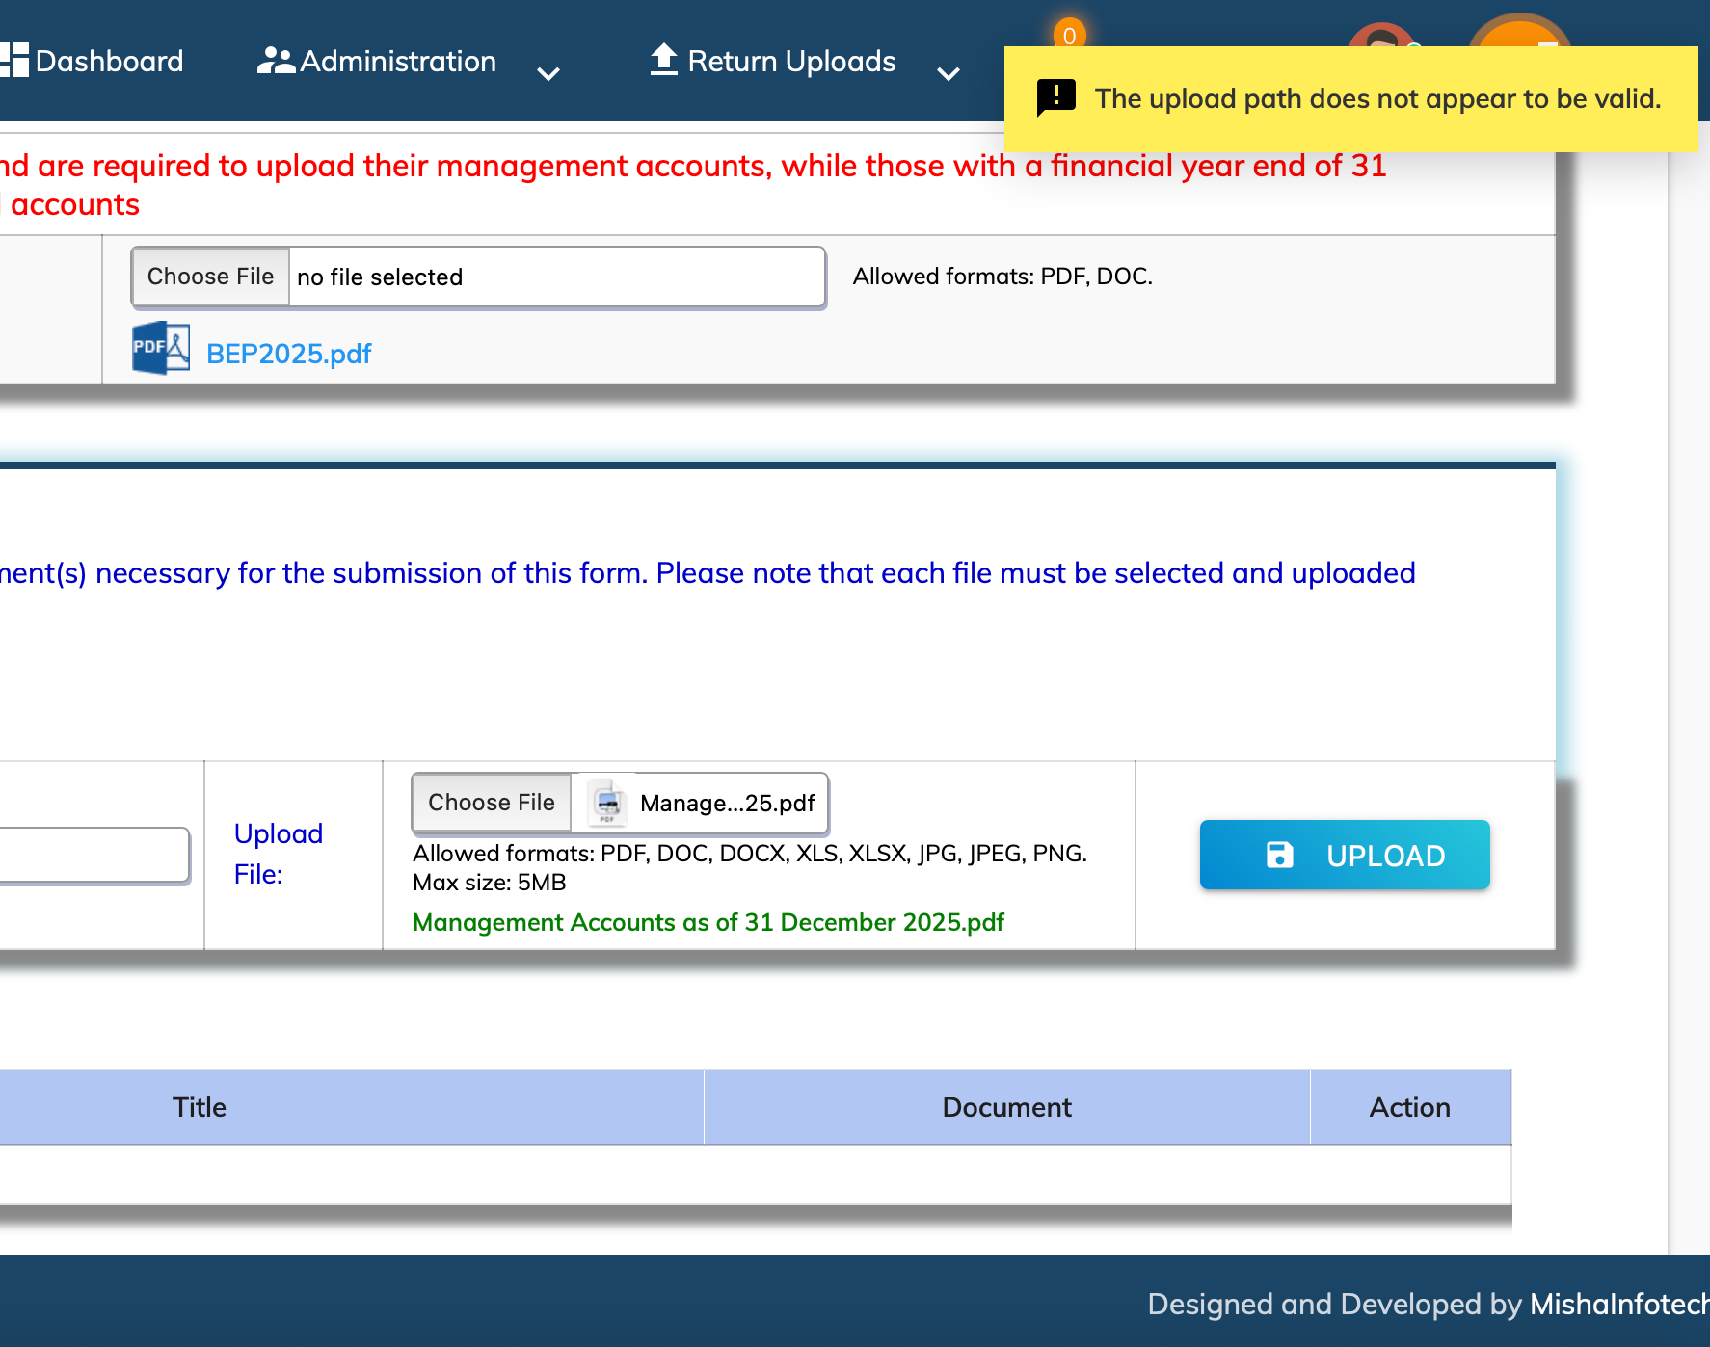1710x1347 pixels.
Task: Click the BEP2025 PDF file icon
Action: (160, 349)
